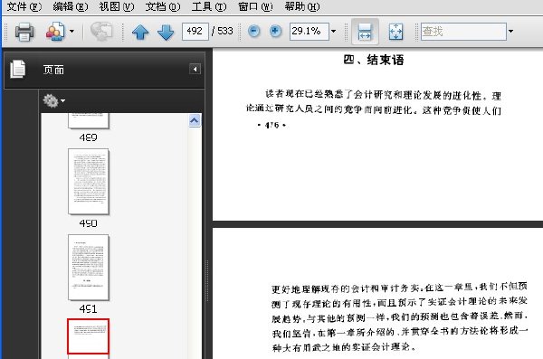
Task: Open the pages panel gear options menu
Action: click(x=54, y=100)
